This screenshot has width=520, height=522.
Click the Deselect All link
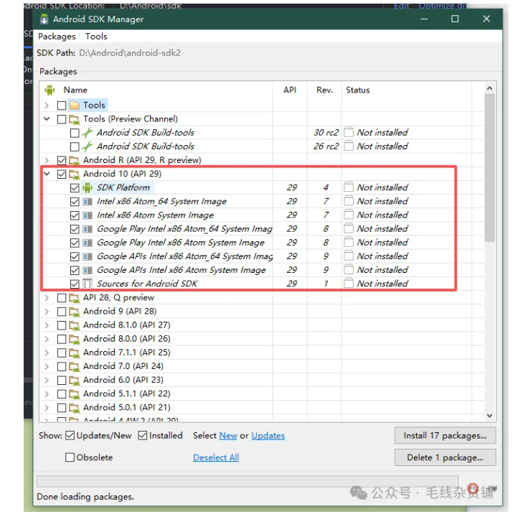216,457
